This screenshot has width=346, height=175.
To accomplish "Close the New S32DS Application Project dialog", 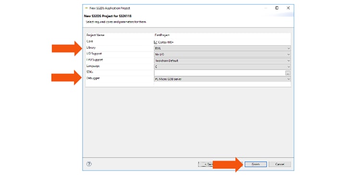I will pos(288,8).
